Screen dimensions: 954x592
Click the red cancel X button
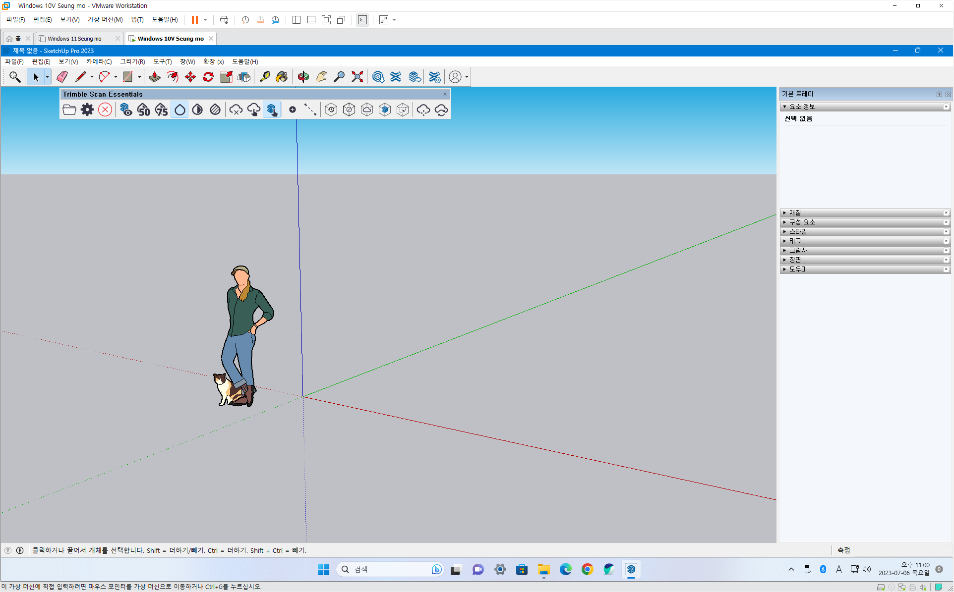point(105,109)
